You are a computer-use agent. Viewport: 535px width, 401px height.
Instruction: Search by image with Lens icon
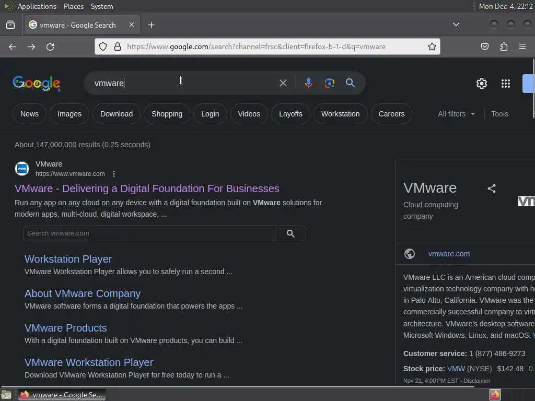[329, 83]
